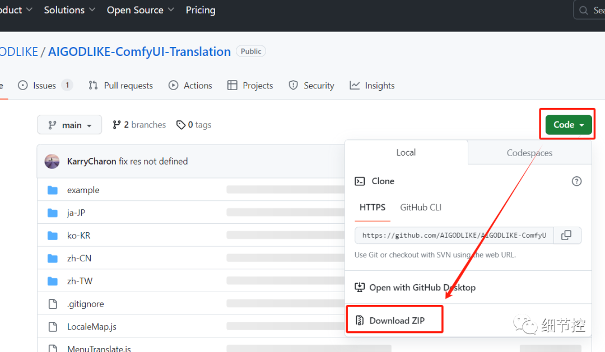This screenshot has height=352, width=605.
Task: Switch to the Codespaces tab
Action: [x=529, y=153]
